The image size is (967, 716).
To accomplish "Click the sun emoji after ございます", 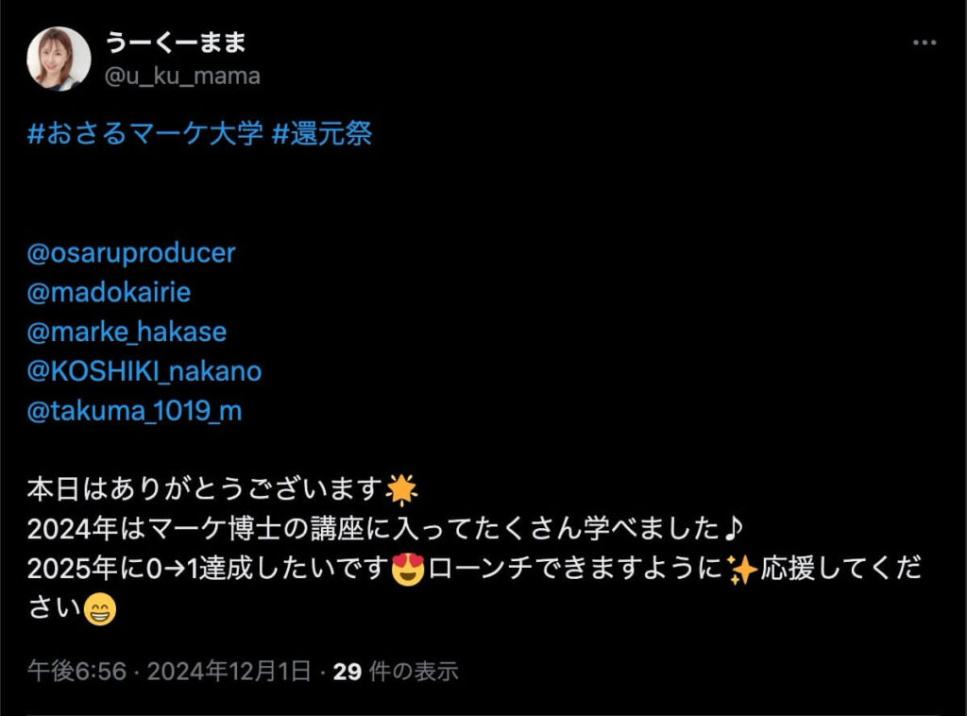I will (x=400, y=489).
